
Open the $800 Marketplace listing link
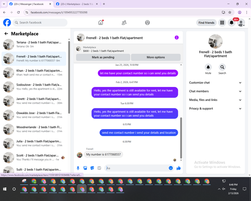point(103,51)
